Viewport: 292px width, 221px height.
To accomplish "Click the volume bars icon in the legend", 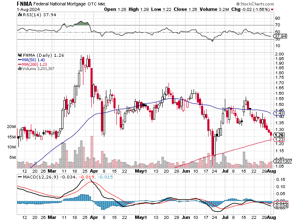I will [20, 69].
